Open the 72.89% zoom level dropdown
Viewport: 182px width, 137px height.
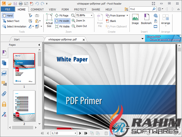click(92, 16)
